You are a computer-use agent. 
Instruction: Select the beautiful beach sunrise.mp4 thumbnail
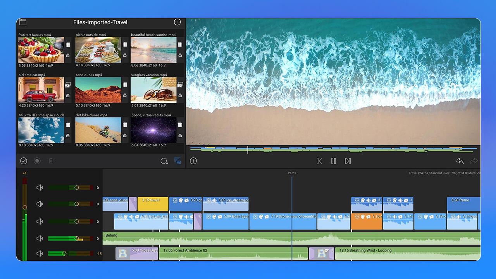153,50
